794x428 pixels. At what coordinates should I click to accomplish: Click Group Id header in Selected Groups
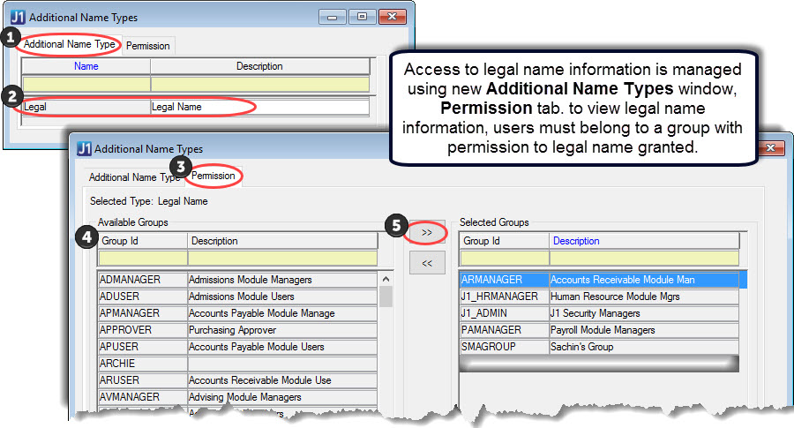tap(505, 241)
